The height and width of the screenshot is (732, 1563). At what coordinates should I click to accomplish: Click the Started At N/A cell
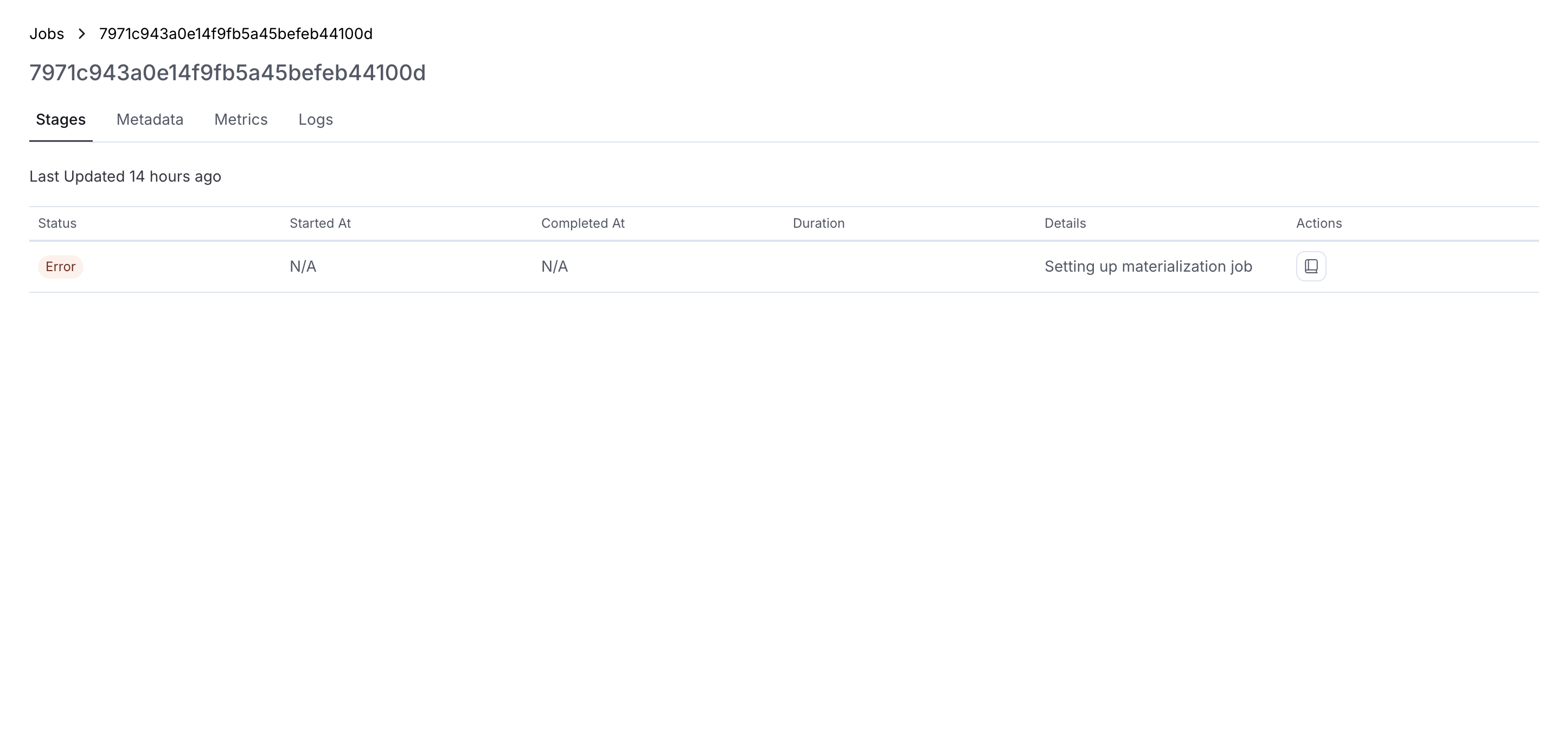coord(303,267)
